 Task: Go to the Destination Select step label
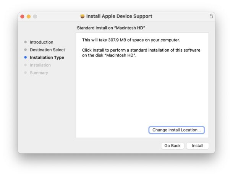[47, 50]
